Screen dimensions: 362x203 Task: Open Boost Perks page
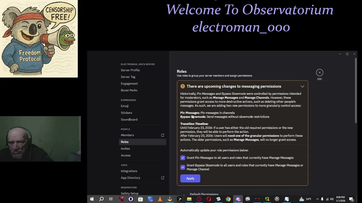point(129,90)
